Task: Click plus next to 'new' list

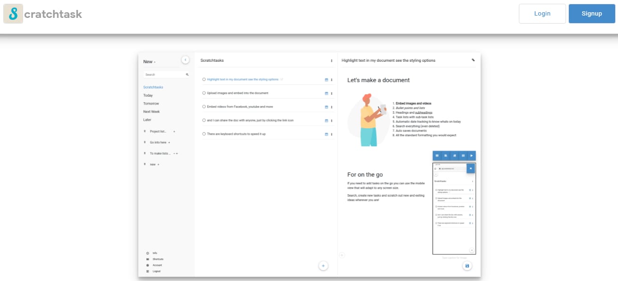Action: (x=158, y=164)
